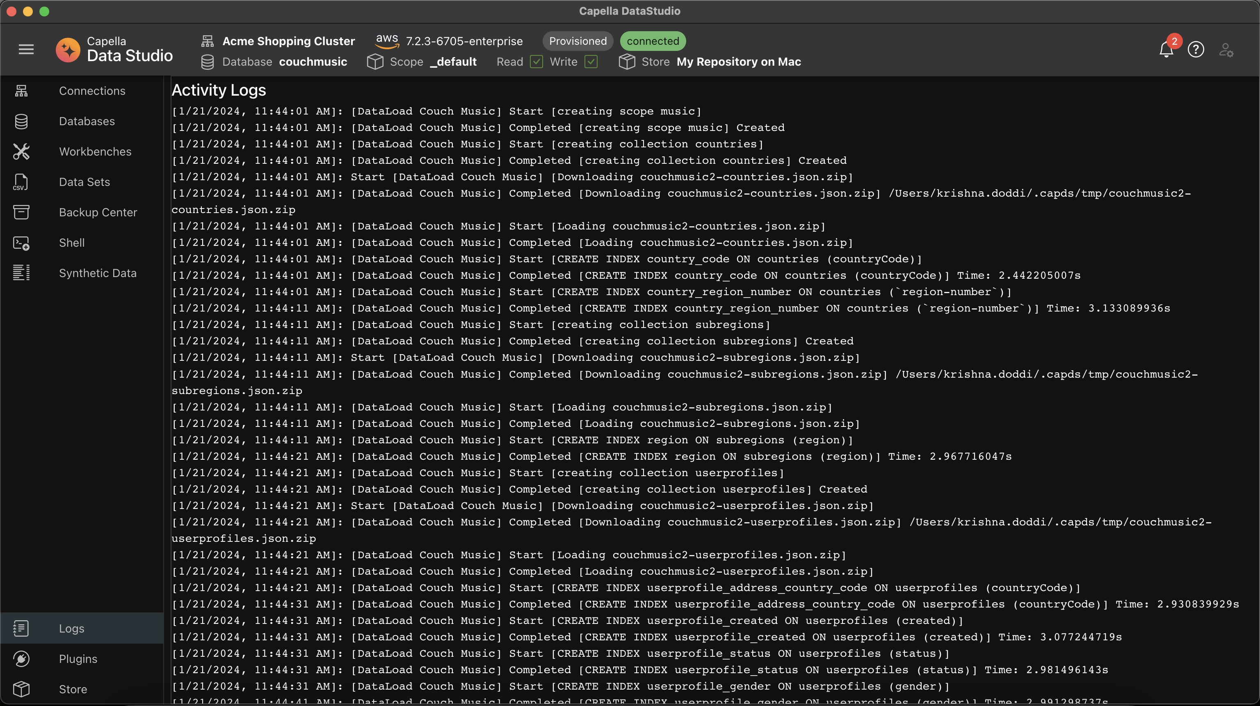Open user account profile icon
The width and height of the screenshot is (1260, 706).
point(1226,50)
